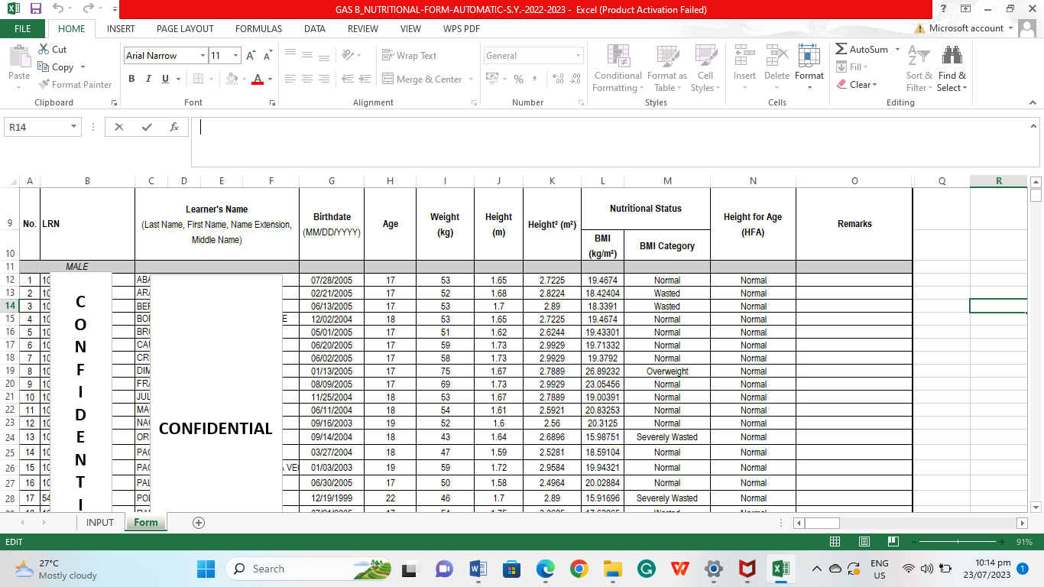The image size is (1044, 587).
Task: Open Microsoft Word from the taskbar
Action: (x=478, y=569)
